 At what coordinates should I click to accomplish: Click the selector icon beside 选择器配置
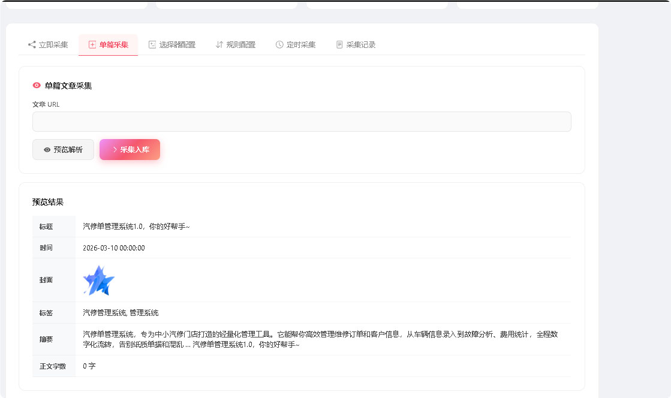point(152,44)
